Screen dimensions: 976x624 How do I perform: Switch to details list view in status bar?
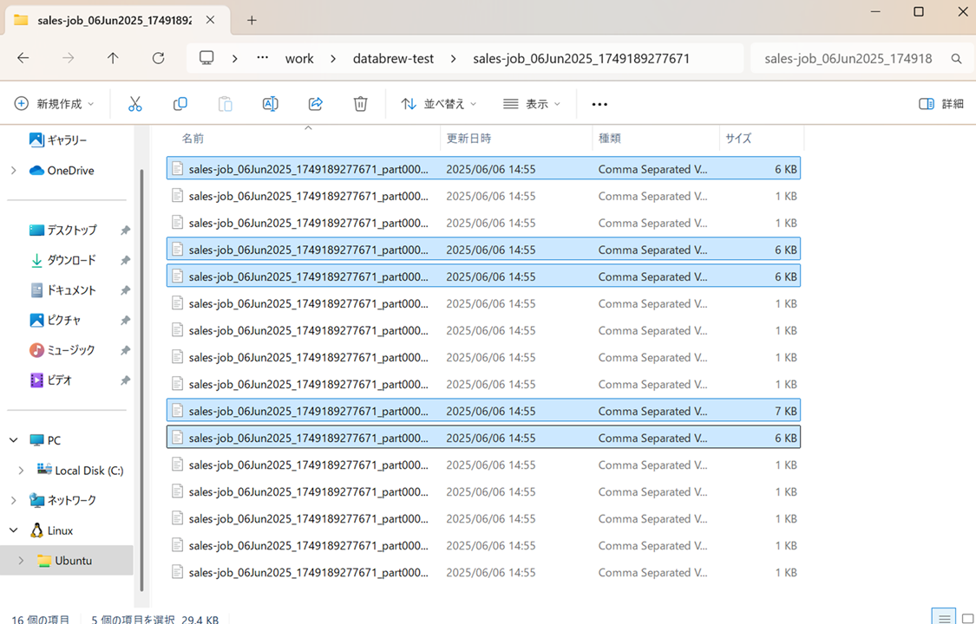(x=944, y=618)
